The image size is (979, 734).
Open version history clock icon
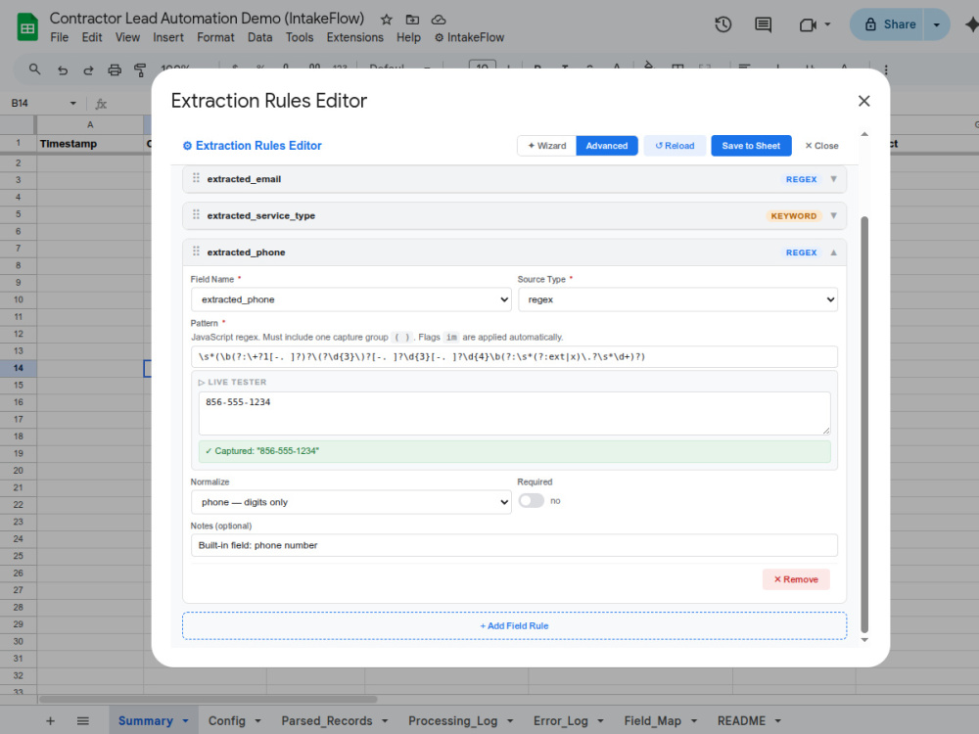click(x=723, y=25)
